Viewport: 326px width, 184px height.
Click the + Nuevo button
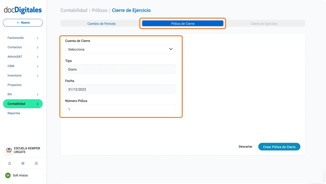pos(23,23)
